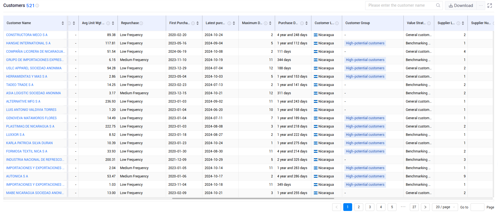Open HERRAMIENTAS Y MAS S A customer
The height and width of the screenshot is (214, 498).
click(x=27, y=77)
